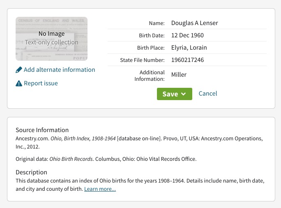Click the No Image placeholder thumbnail
The image size is (281, 208).
coord(51,39)
